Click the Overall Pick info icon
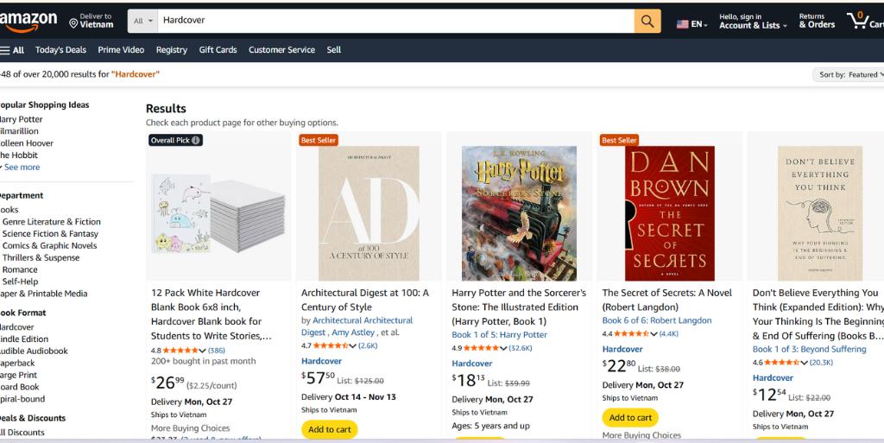Screen dimensions: 884x443 tap(196, 140)
